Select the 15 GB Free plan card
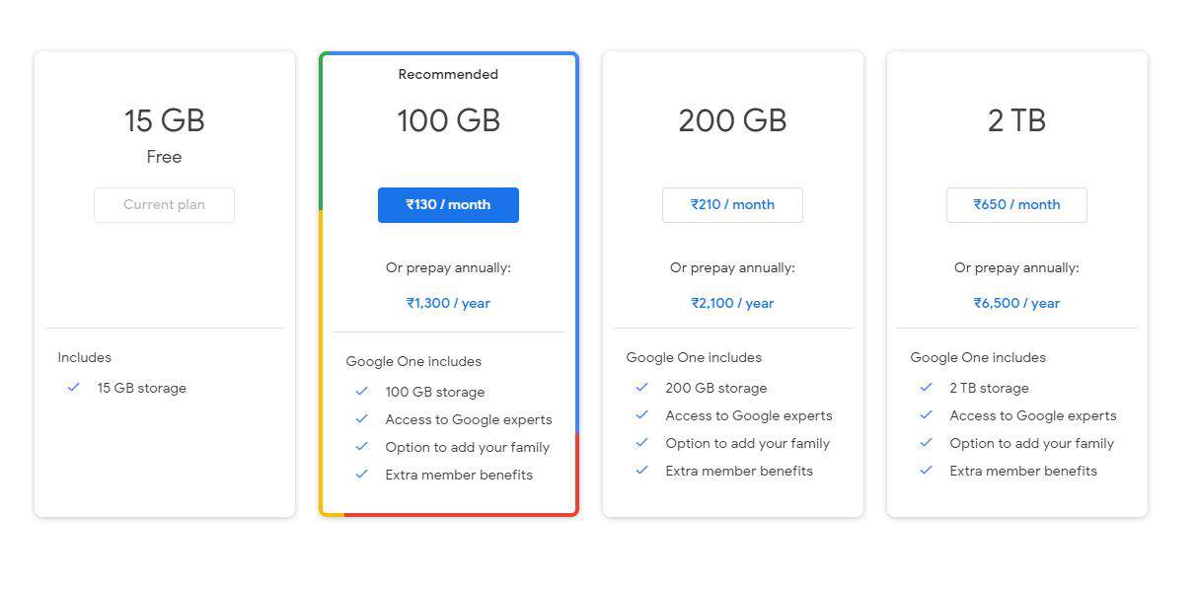 coord(164,284)
